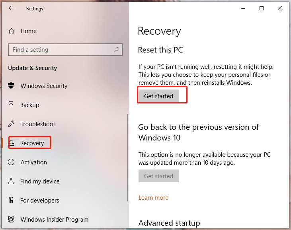Screen dimensions: 291x230
Task: Click the Windows Insider cat icon
Action: point(11,219)
